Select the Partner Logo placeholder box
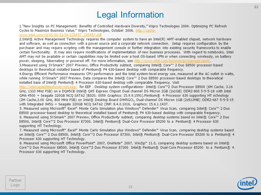 (x=15, y=183)
